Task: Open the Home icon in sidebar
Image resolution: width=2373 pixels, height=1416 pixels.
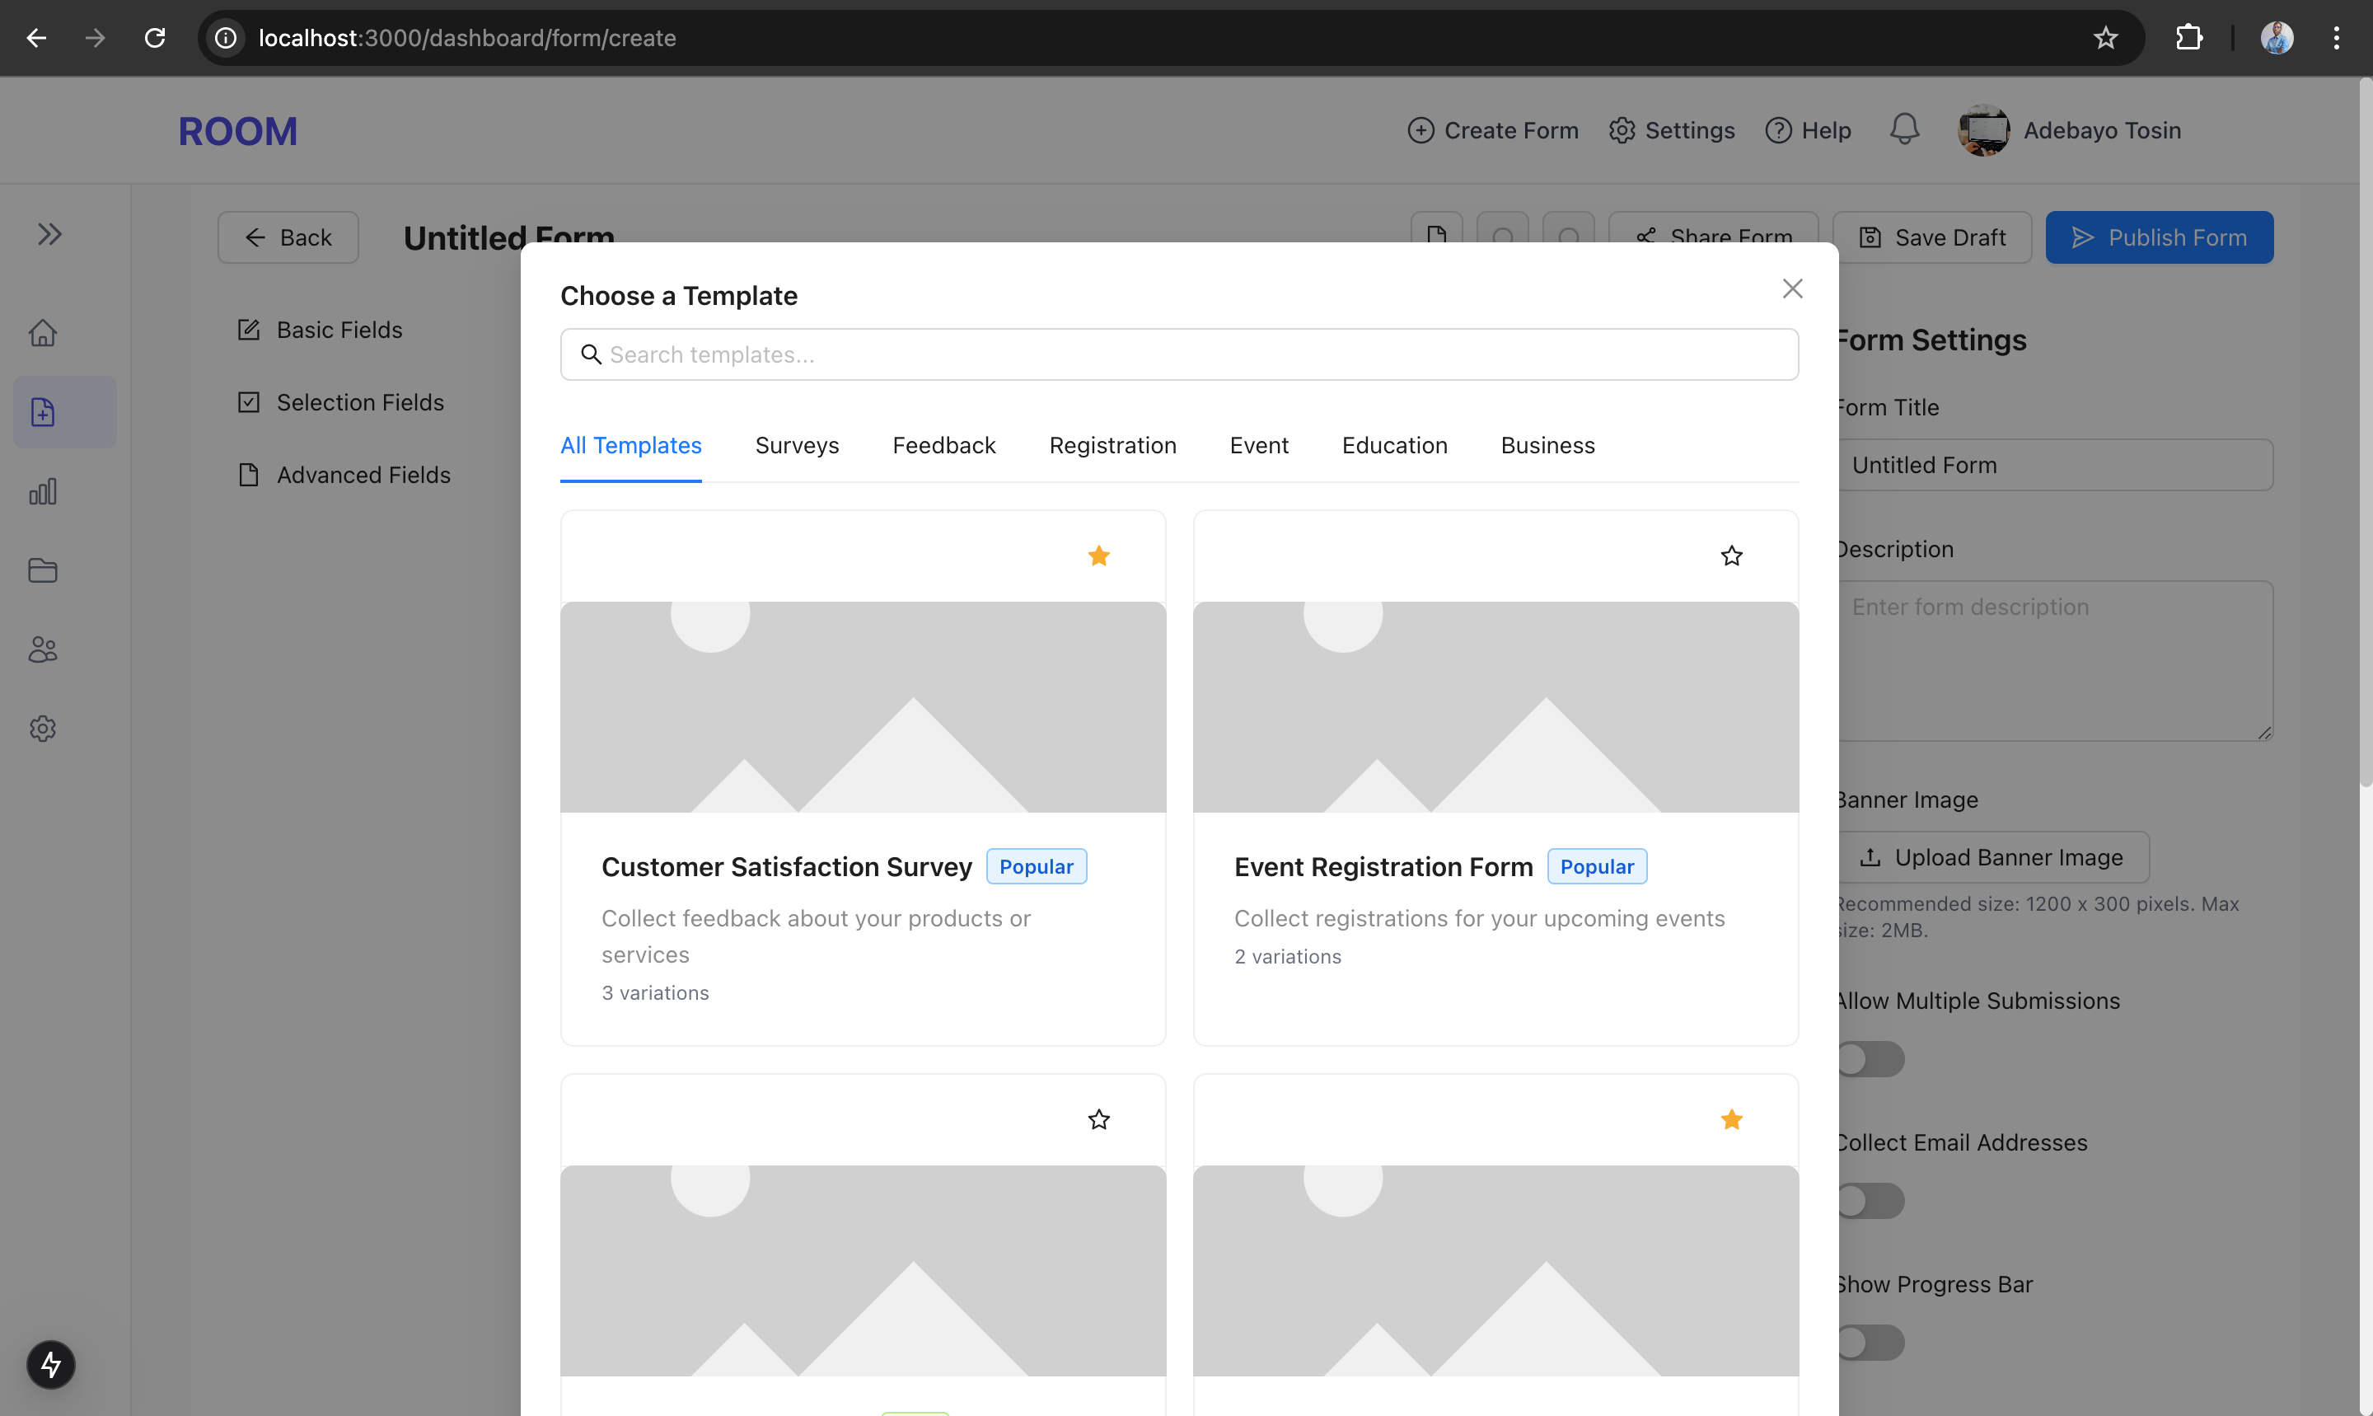Action: click(x=43, y=333)
